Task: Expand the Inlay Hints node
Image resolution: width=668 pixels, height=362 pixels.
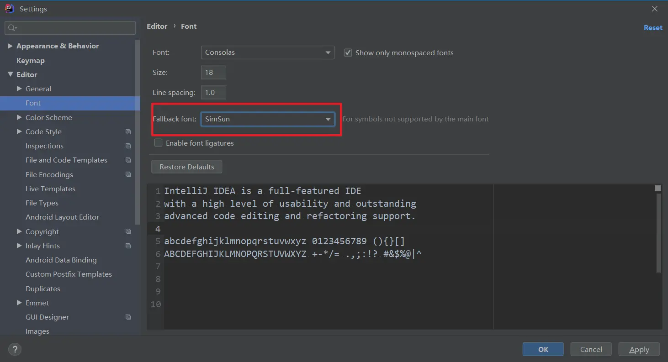Action: click(19, 246)
